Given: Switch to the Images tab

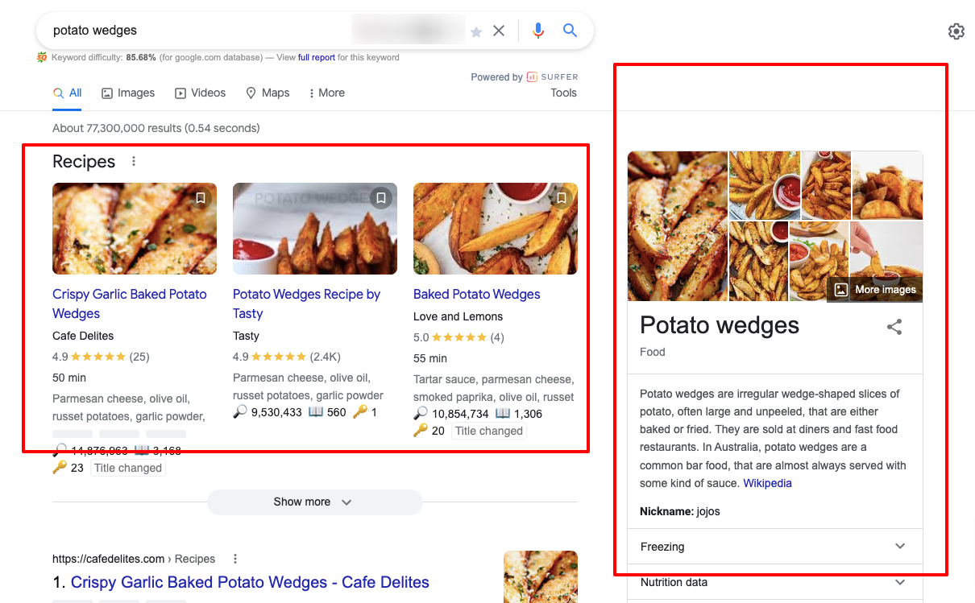Looking at the screenshot, I should (x=127, y=93).
